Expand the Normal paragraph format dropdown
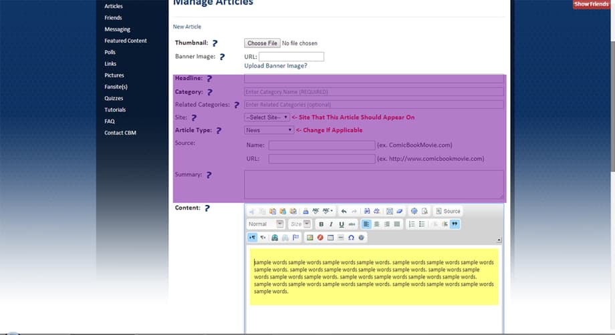This screenshot has width=615, height=335. pyautogui.click(x=266, y=224)
